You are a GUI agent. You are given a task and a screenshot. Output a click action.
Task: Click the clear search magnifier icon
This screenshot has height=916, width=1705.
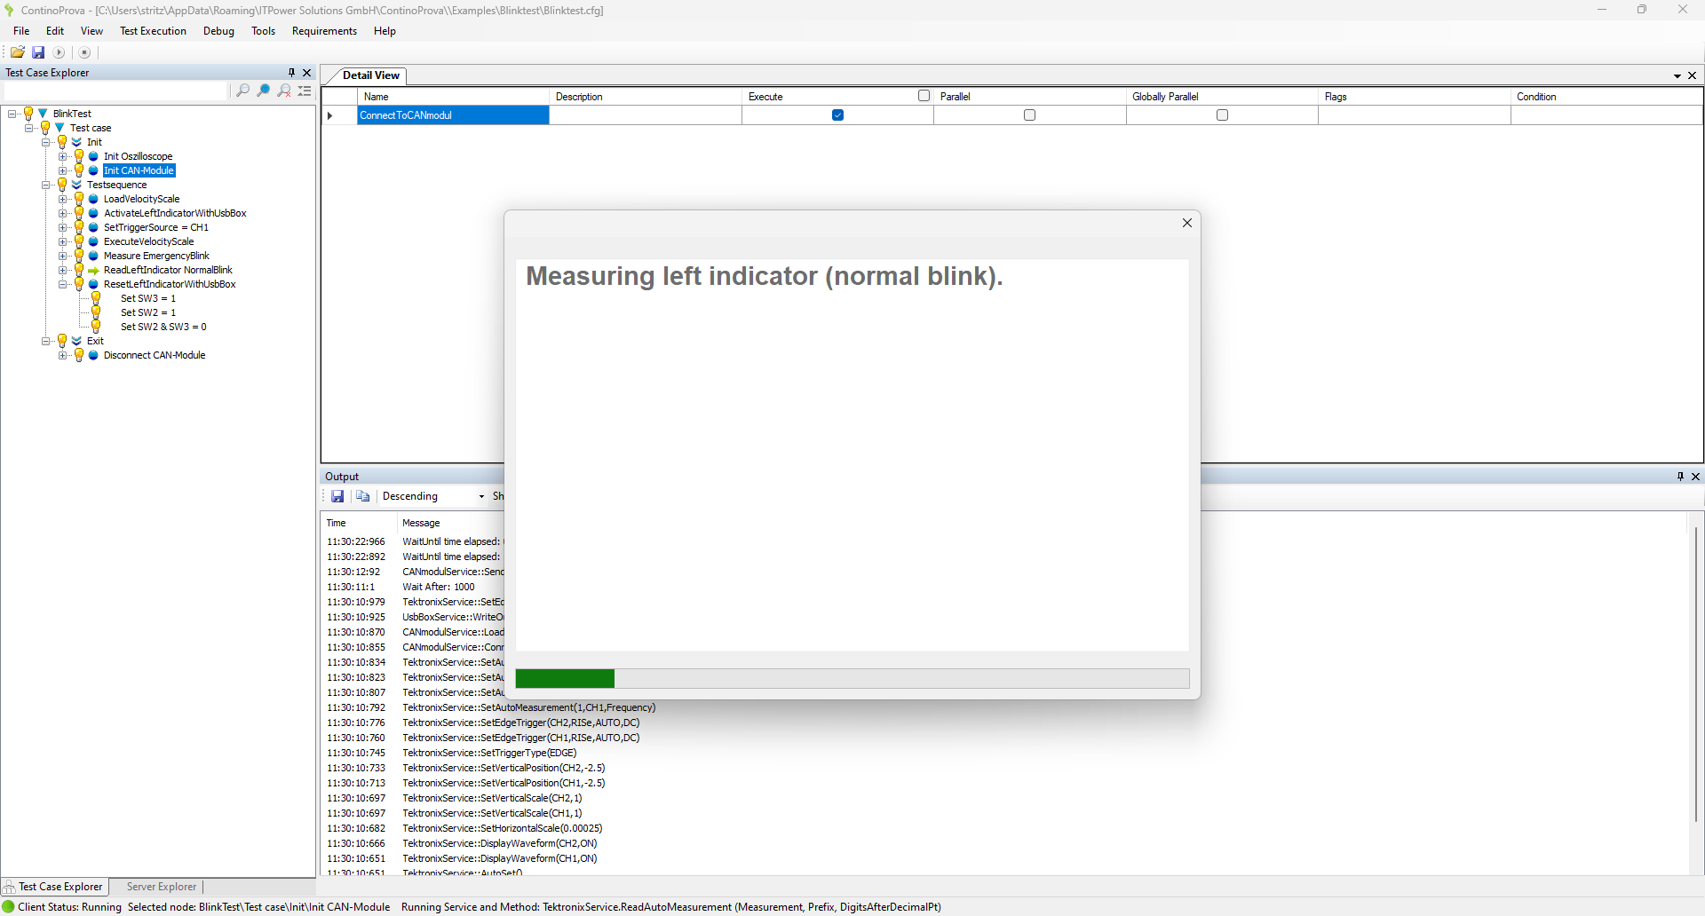pyautogui.click(x=284, y=91)
